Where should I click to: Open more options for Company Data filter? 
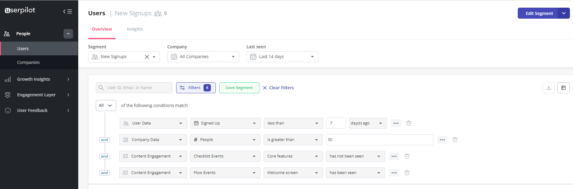point(442,140)
